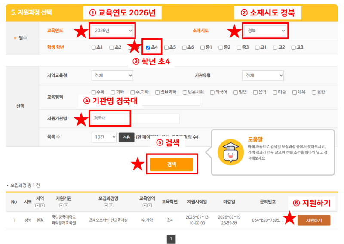Enable the 수.과학 education area checkbox

pyautogui.click(x=133, y=92)
